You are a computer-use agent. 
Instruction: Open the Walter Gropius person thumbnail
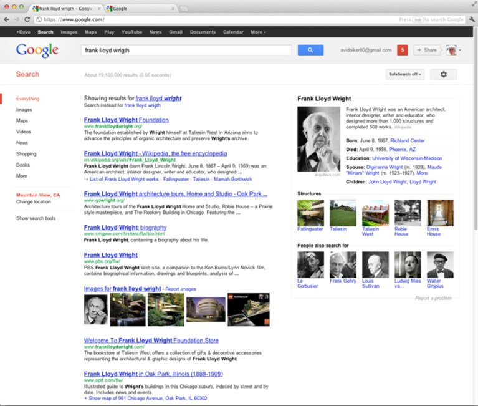pos(440,264)
